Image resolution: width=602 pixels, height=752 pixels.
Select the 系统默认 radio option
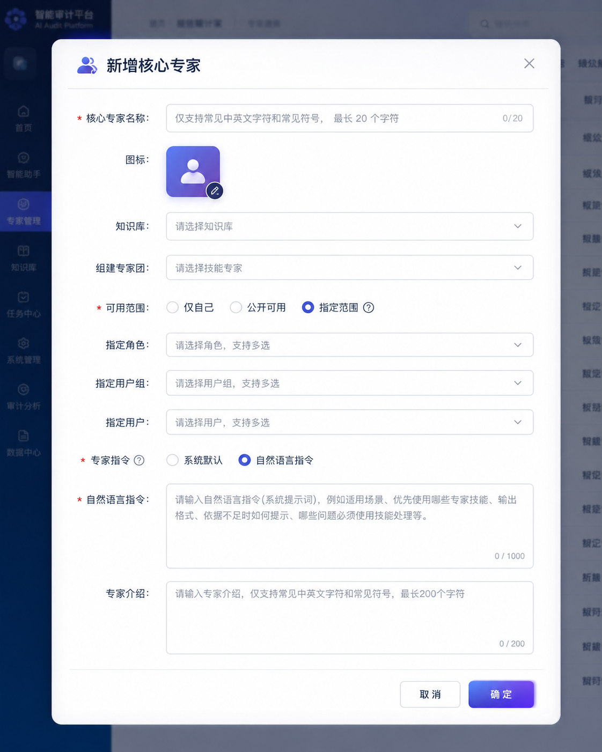click(172, 460)
